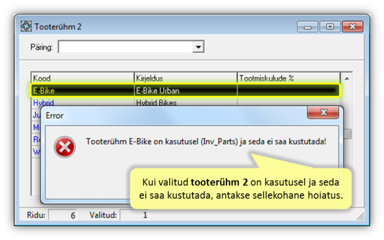Sort by the Kood column header

82,78
